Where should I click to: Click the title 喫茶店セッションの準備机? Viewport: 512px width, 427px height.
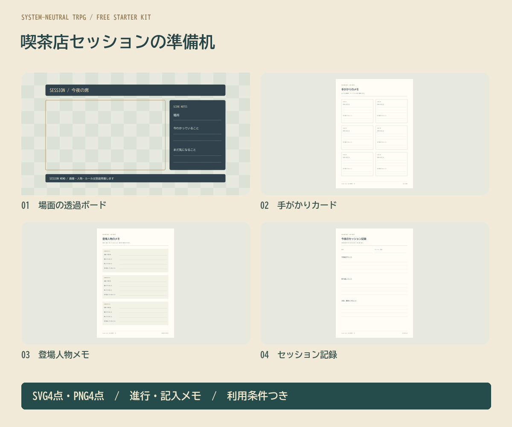118,42
